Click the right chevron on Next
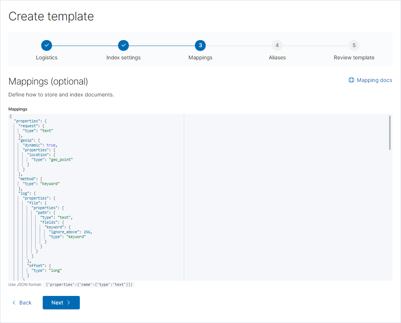 tap(69, 303)
